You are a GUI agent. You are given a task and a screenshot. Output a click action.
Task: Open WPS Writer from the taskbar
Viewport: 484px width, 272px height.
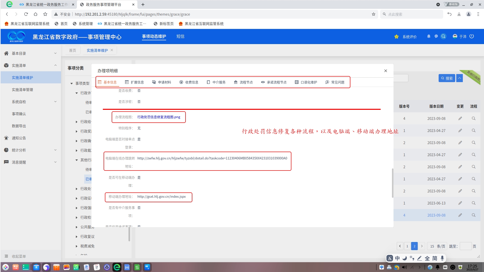tap(127, 267)
